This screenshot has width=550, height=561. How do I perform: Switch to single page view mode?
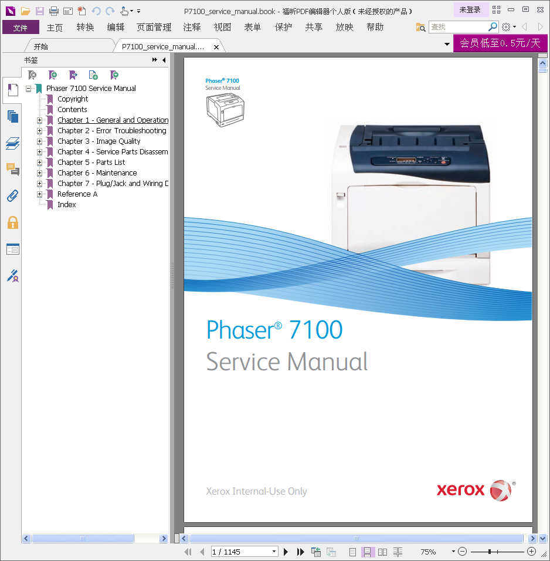(x=352, y=552)
